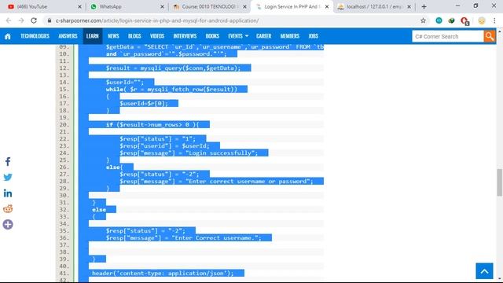This screenshot has height=283, width=503.
Task: Click code line "$userId=$r[0];"
Action: pyautogui.click(x=144, y=103)
